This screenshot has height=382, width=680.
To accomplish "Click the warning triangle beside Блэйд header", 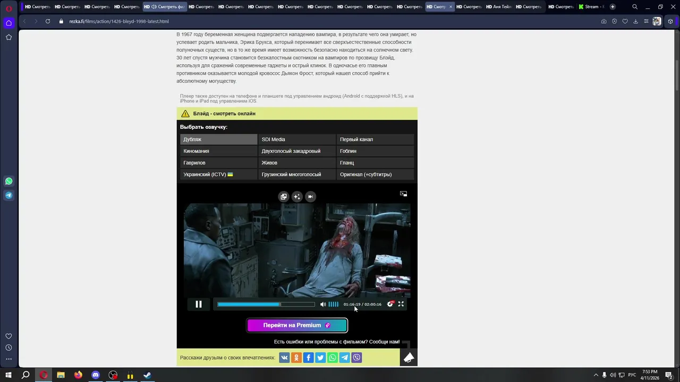I will tap(185, 114).
